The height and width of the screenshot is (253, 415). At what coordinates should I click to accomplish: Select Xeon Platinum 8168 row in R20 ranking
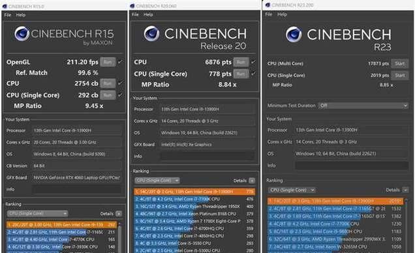194,214
